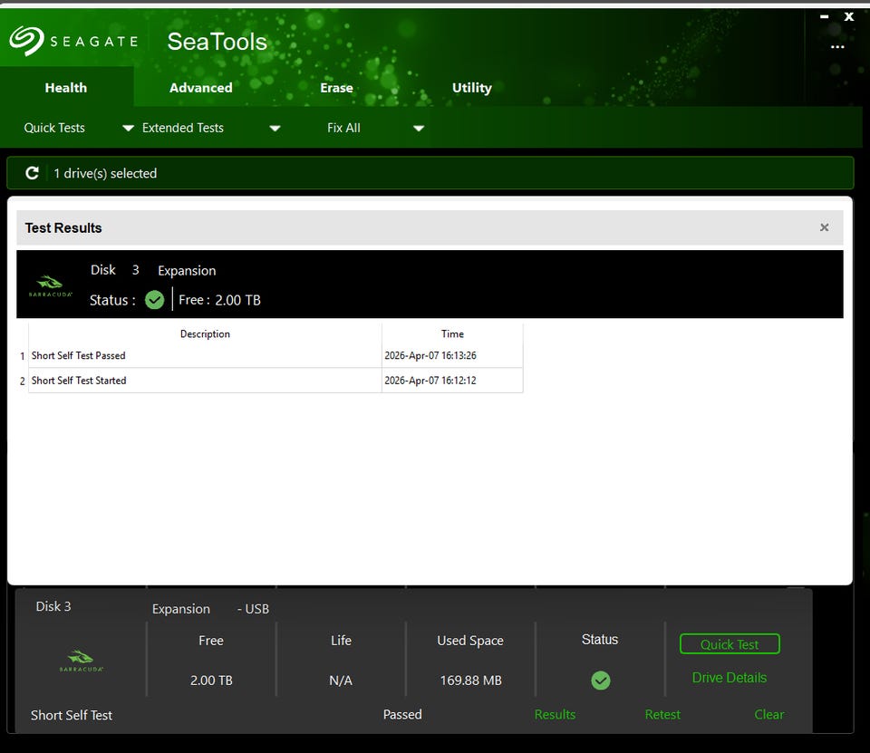Select the Short Self Test Passed row
Viewport: 870px width, 753px height.
point(205,356)
